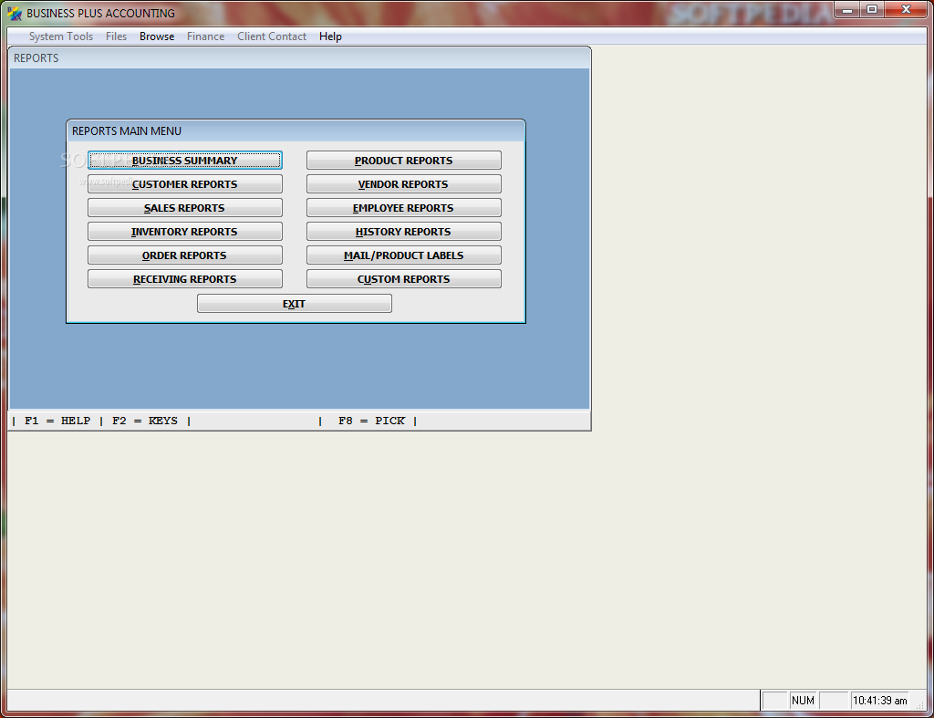
Task: Open History Reports
Action: coord(404,232)
